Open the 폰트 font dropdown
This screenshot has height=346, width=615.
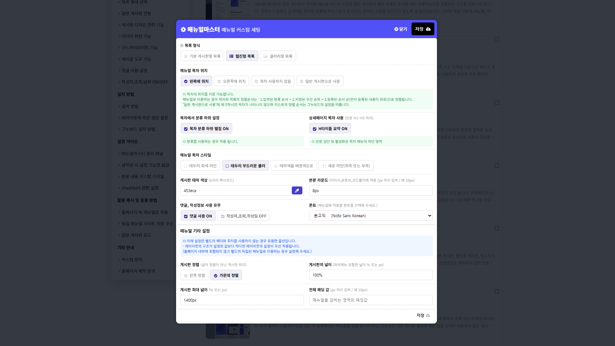(370, 216)
